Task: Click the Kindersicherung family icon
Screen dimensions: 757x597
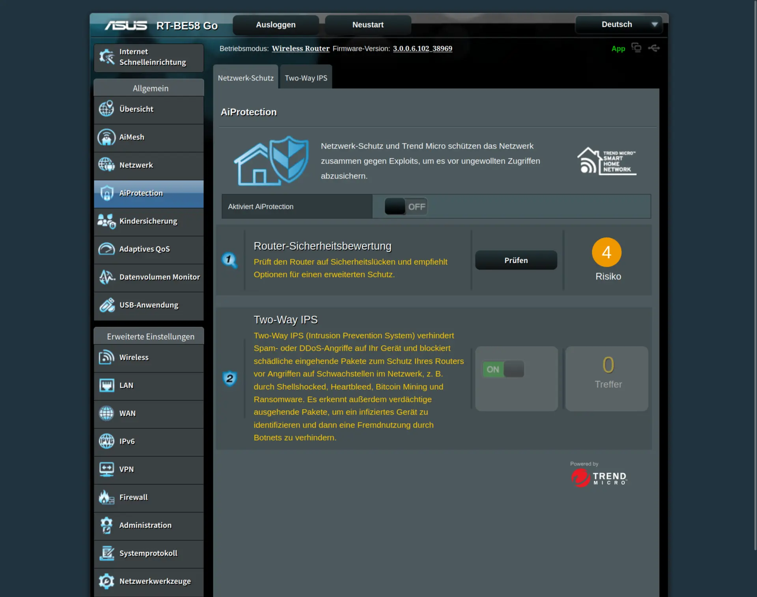Action: click(106, 221)
